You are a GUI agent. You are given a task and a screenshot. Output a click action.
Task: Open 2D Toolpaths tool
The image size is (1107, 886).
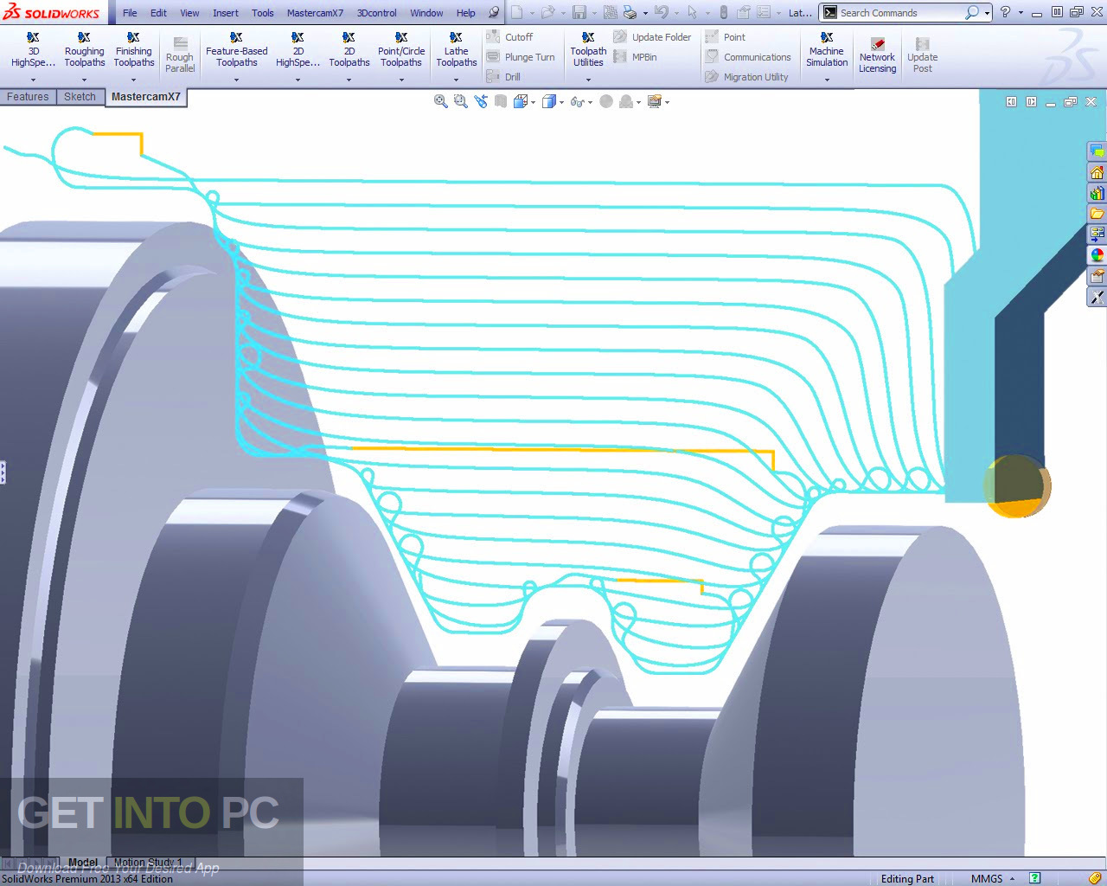point(349,49)
